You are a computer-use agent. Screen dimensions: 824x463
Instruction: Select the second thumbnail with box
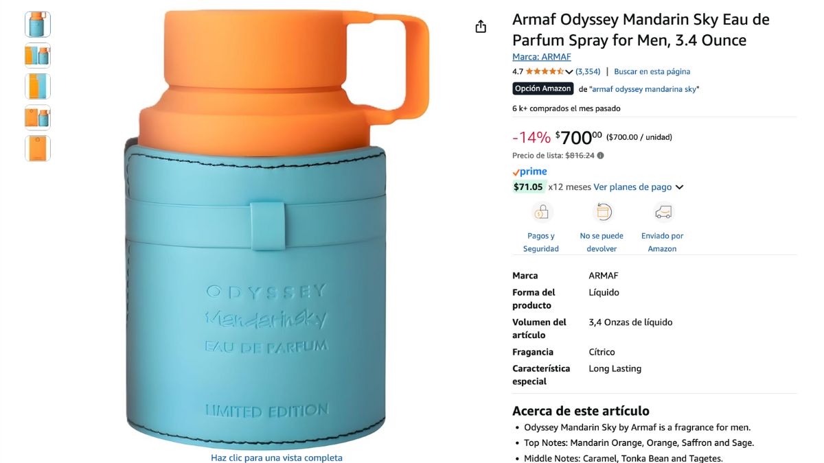coord(38,55)
